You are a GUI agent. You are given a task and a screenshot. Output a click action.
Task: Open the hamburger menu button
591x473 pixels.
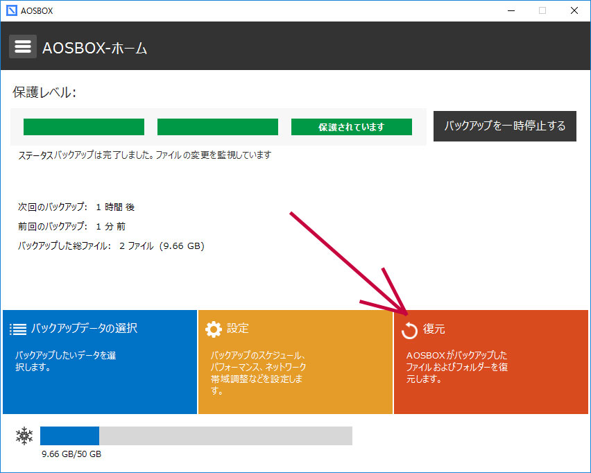point(23,46)
